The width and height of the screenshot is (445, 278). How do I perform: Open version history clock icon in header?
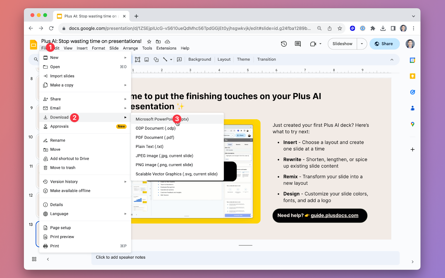[x=284, y=44]
